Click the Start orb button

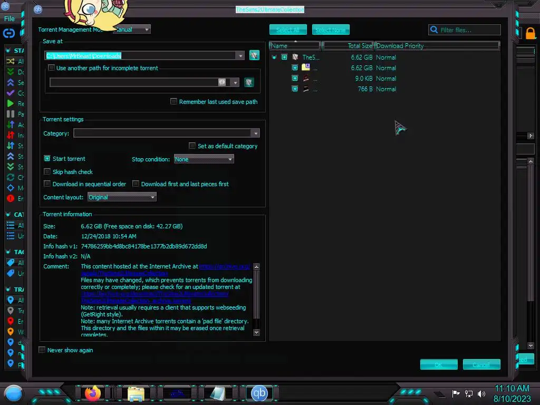[14, 393]
